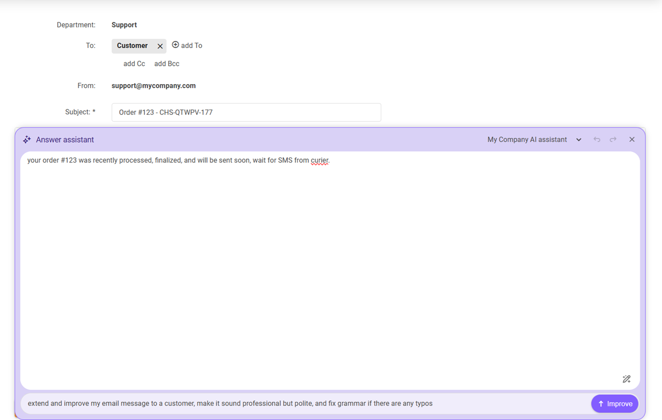The width and height of the screenshot is (662, 420).
Task: Click the arrow icon on Improve button
Action: point(601,404)
